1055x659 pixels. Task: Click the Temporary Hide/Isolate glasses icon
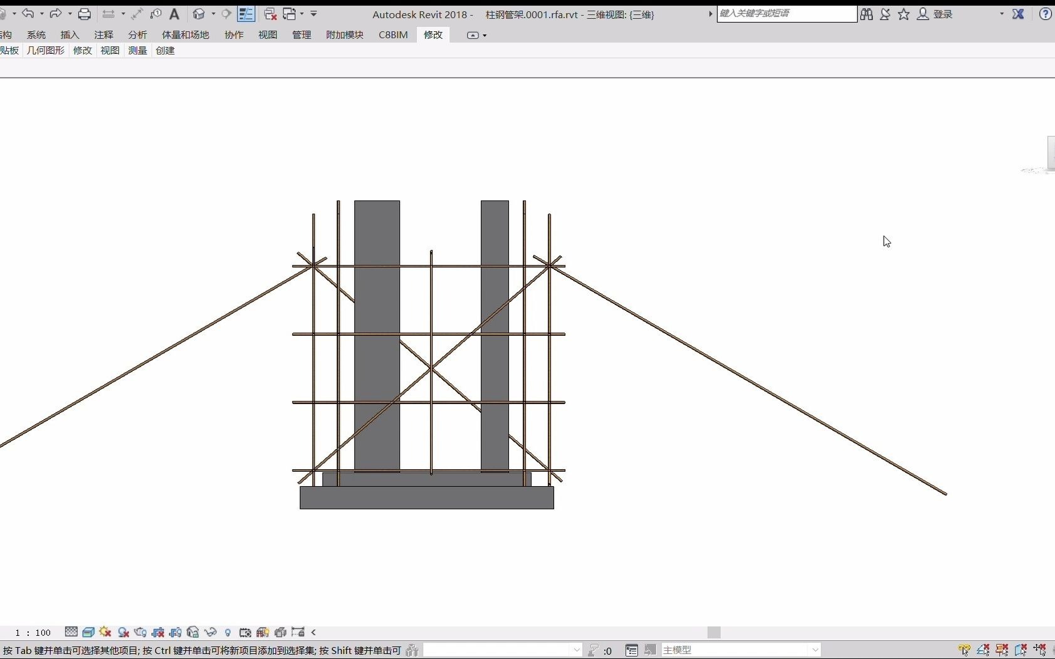click(211, 632)
